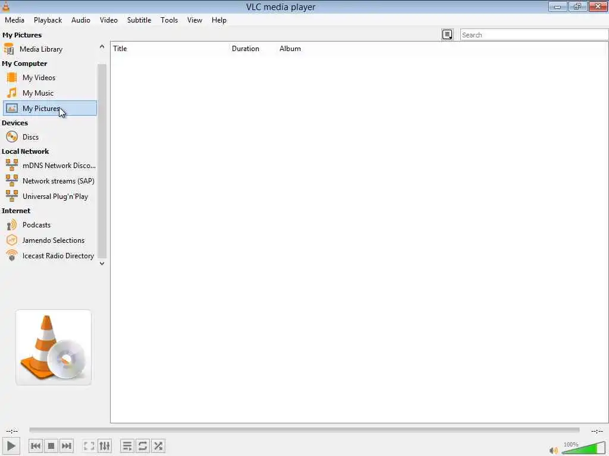Adjust the volume slider level
Screen dimensions: 609x456
pyautogui.click(x=583, y=448)
